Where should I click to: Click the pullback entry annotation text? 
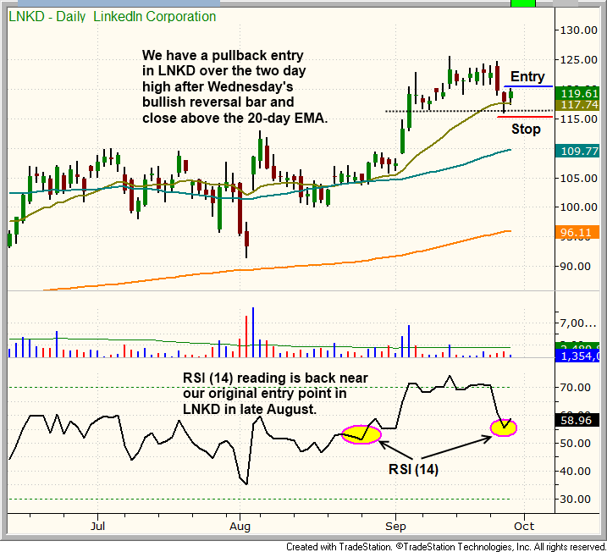coord(235,87)
